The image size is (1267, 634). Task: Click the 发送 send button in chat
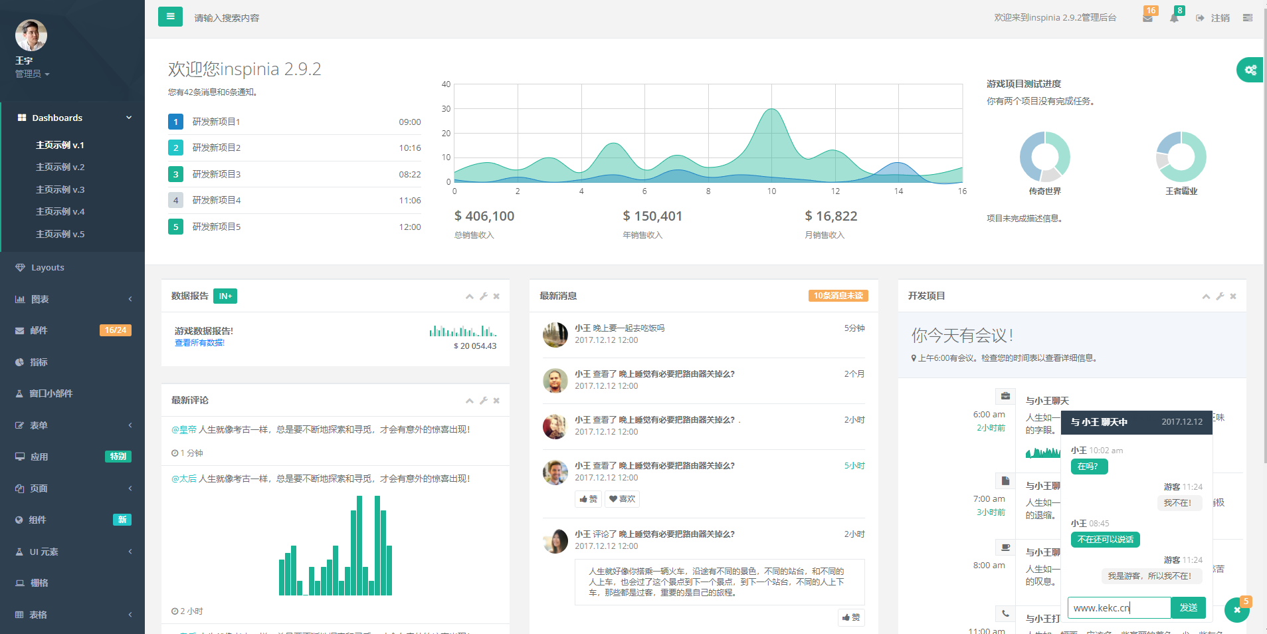(x=1188, y=607)
